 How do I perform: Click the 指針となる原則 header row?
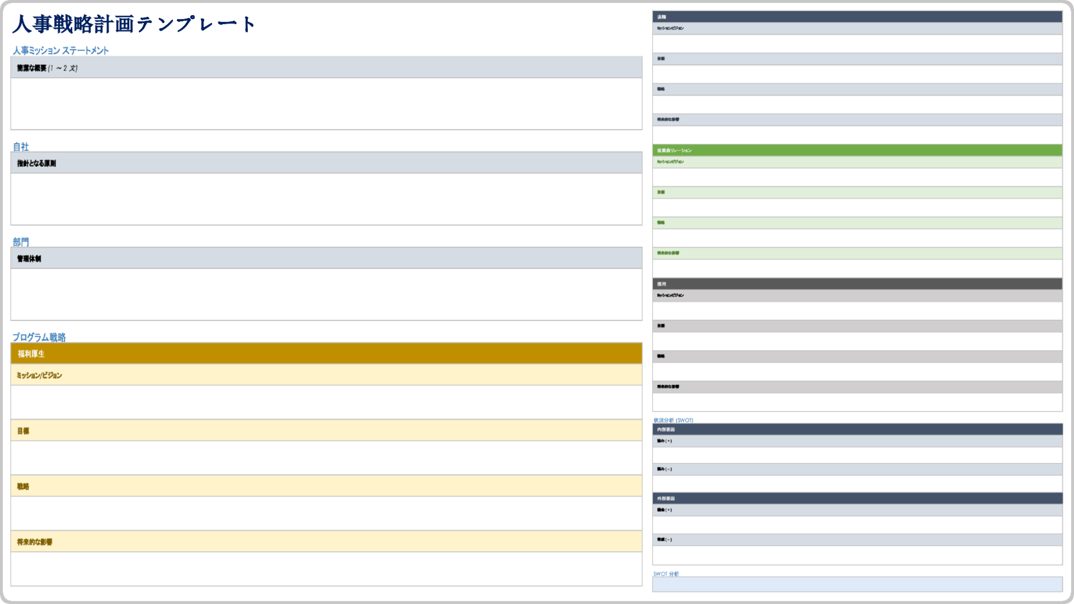click(326, 163)
